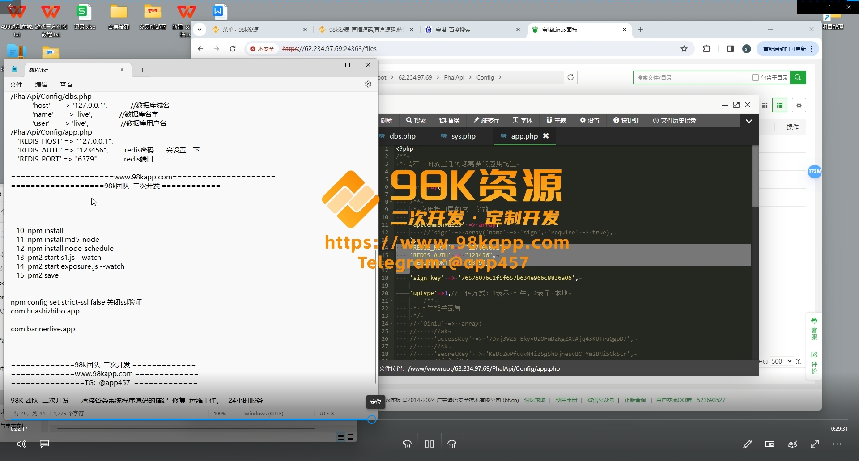This screenshot has width=859, height=461.
Task: Click the green file search button
Action: 798,77
